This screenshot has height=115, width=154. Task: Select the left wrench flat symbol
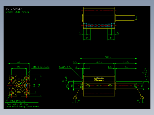point(75,98)
